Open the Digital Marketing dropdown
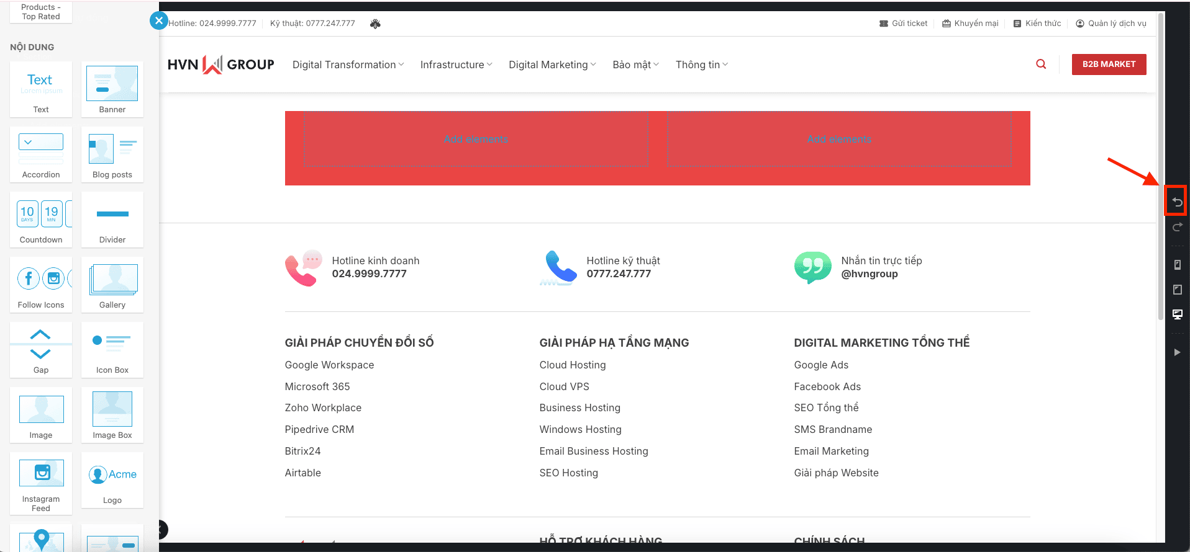The image size is (1190, 552). 552,65
